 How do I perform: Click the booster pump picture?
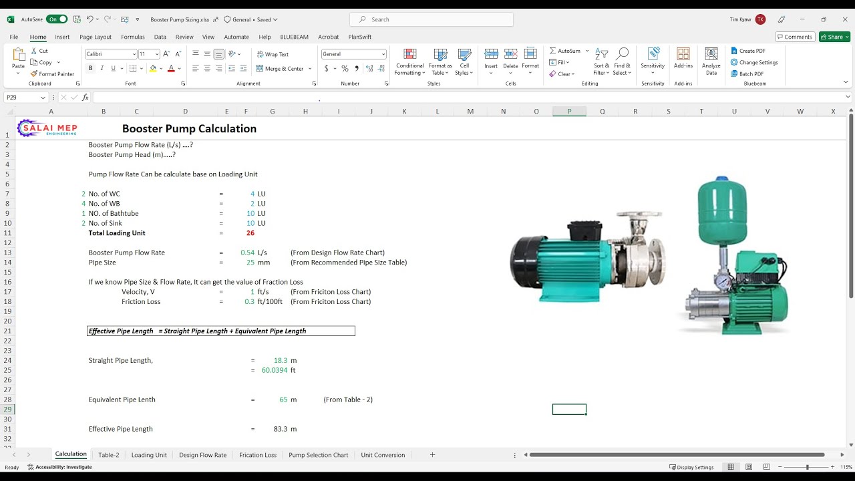(x=649, y=256)
